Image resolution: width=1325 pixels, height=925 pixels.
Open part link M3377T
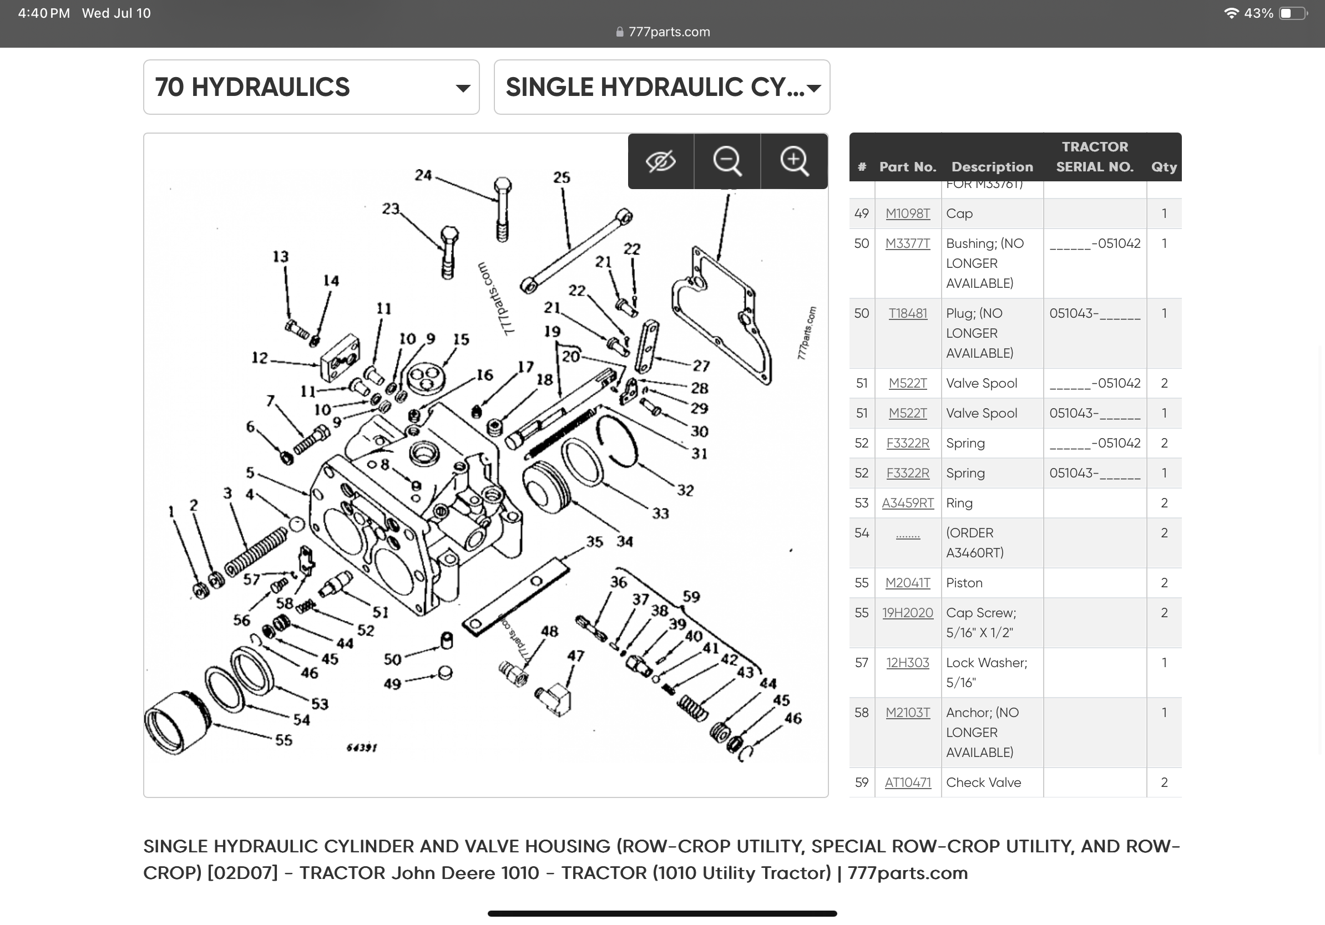coord(908,243)
